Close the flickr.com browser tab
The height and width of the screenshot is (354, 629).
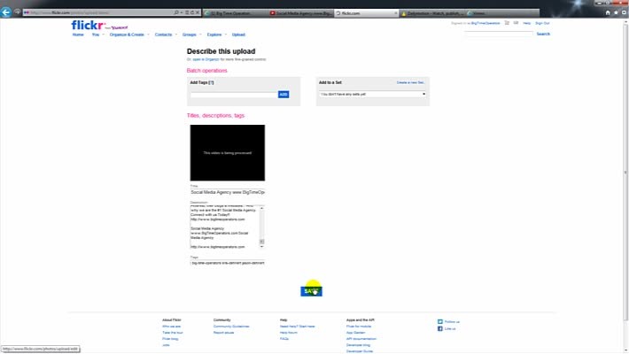(395, 13)
